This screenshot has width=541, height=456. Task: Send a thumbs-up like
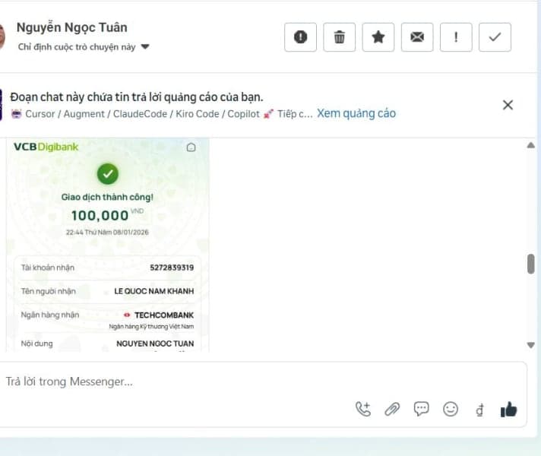[508, 410]
